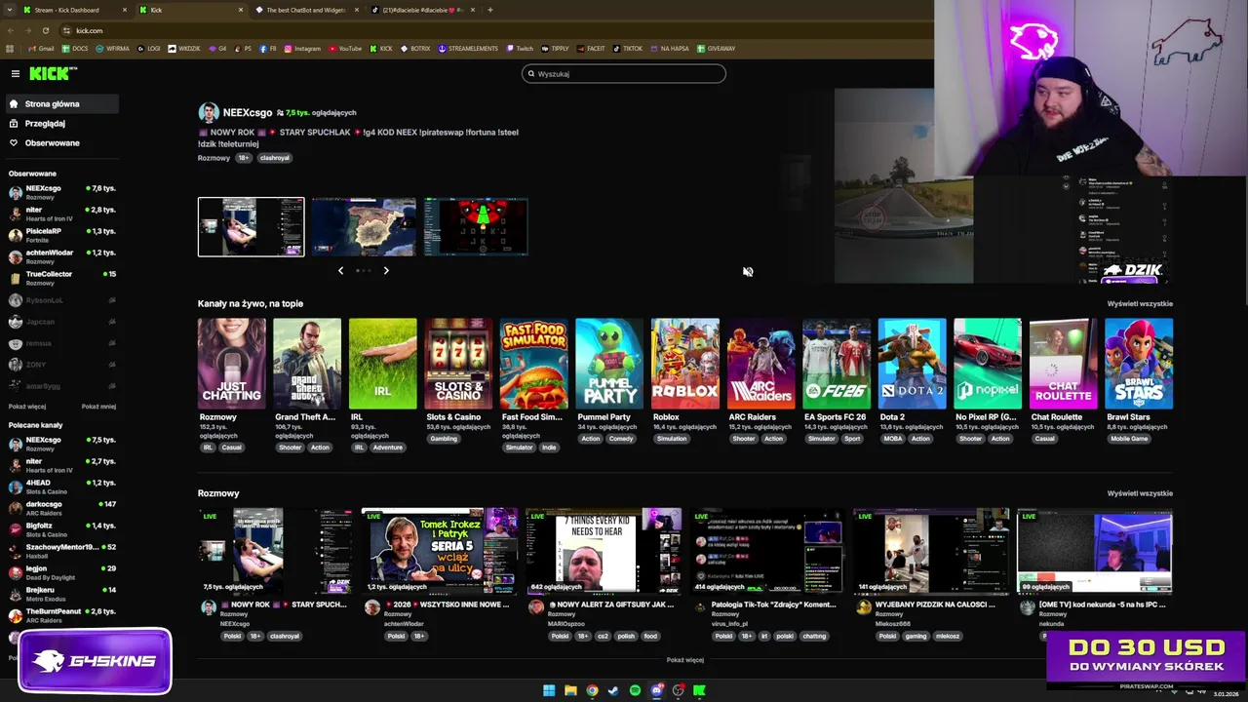Open the Twitch bookmark

point(520,48)
